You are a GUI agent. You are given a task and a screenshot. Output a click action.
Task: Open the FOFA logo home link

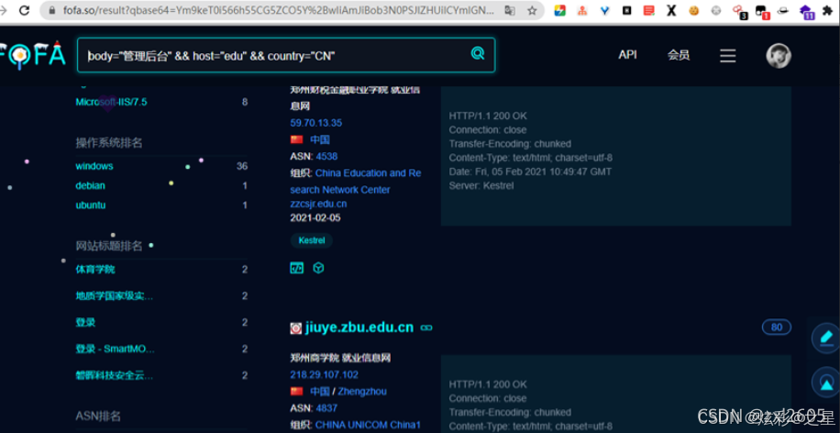pos(32,55)
